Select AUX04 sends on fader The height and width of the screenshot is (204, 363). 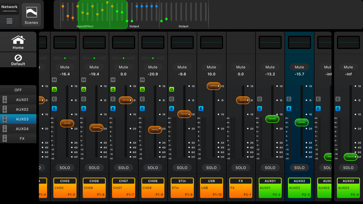point(18,129)
